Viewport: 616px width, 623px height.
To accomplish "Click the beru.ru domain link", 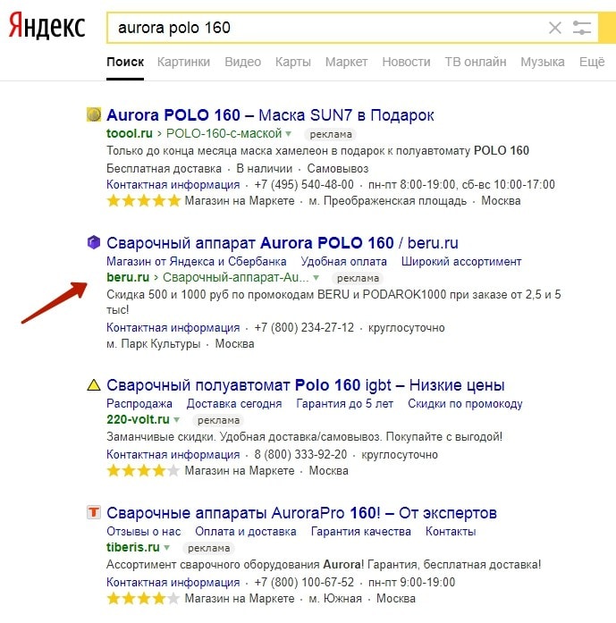I will tap(128, 277).
